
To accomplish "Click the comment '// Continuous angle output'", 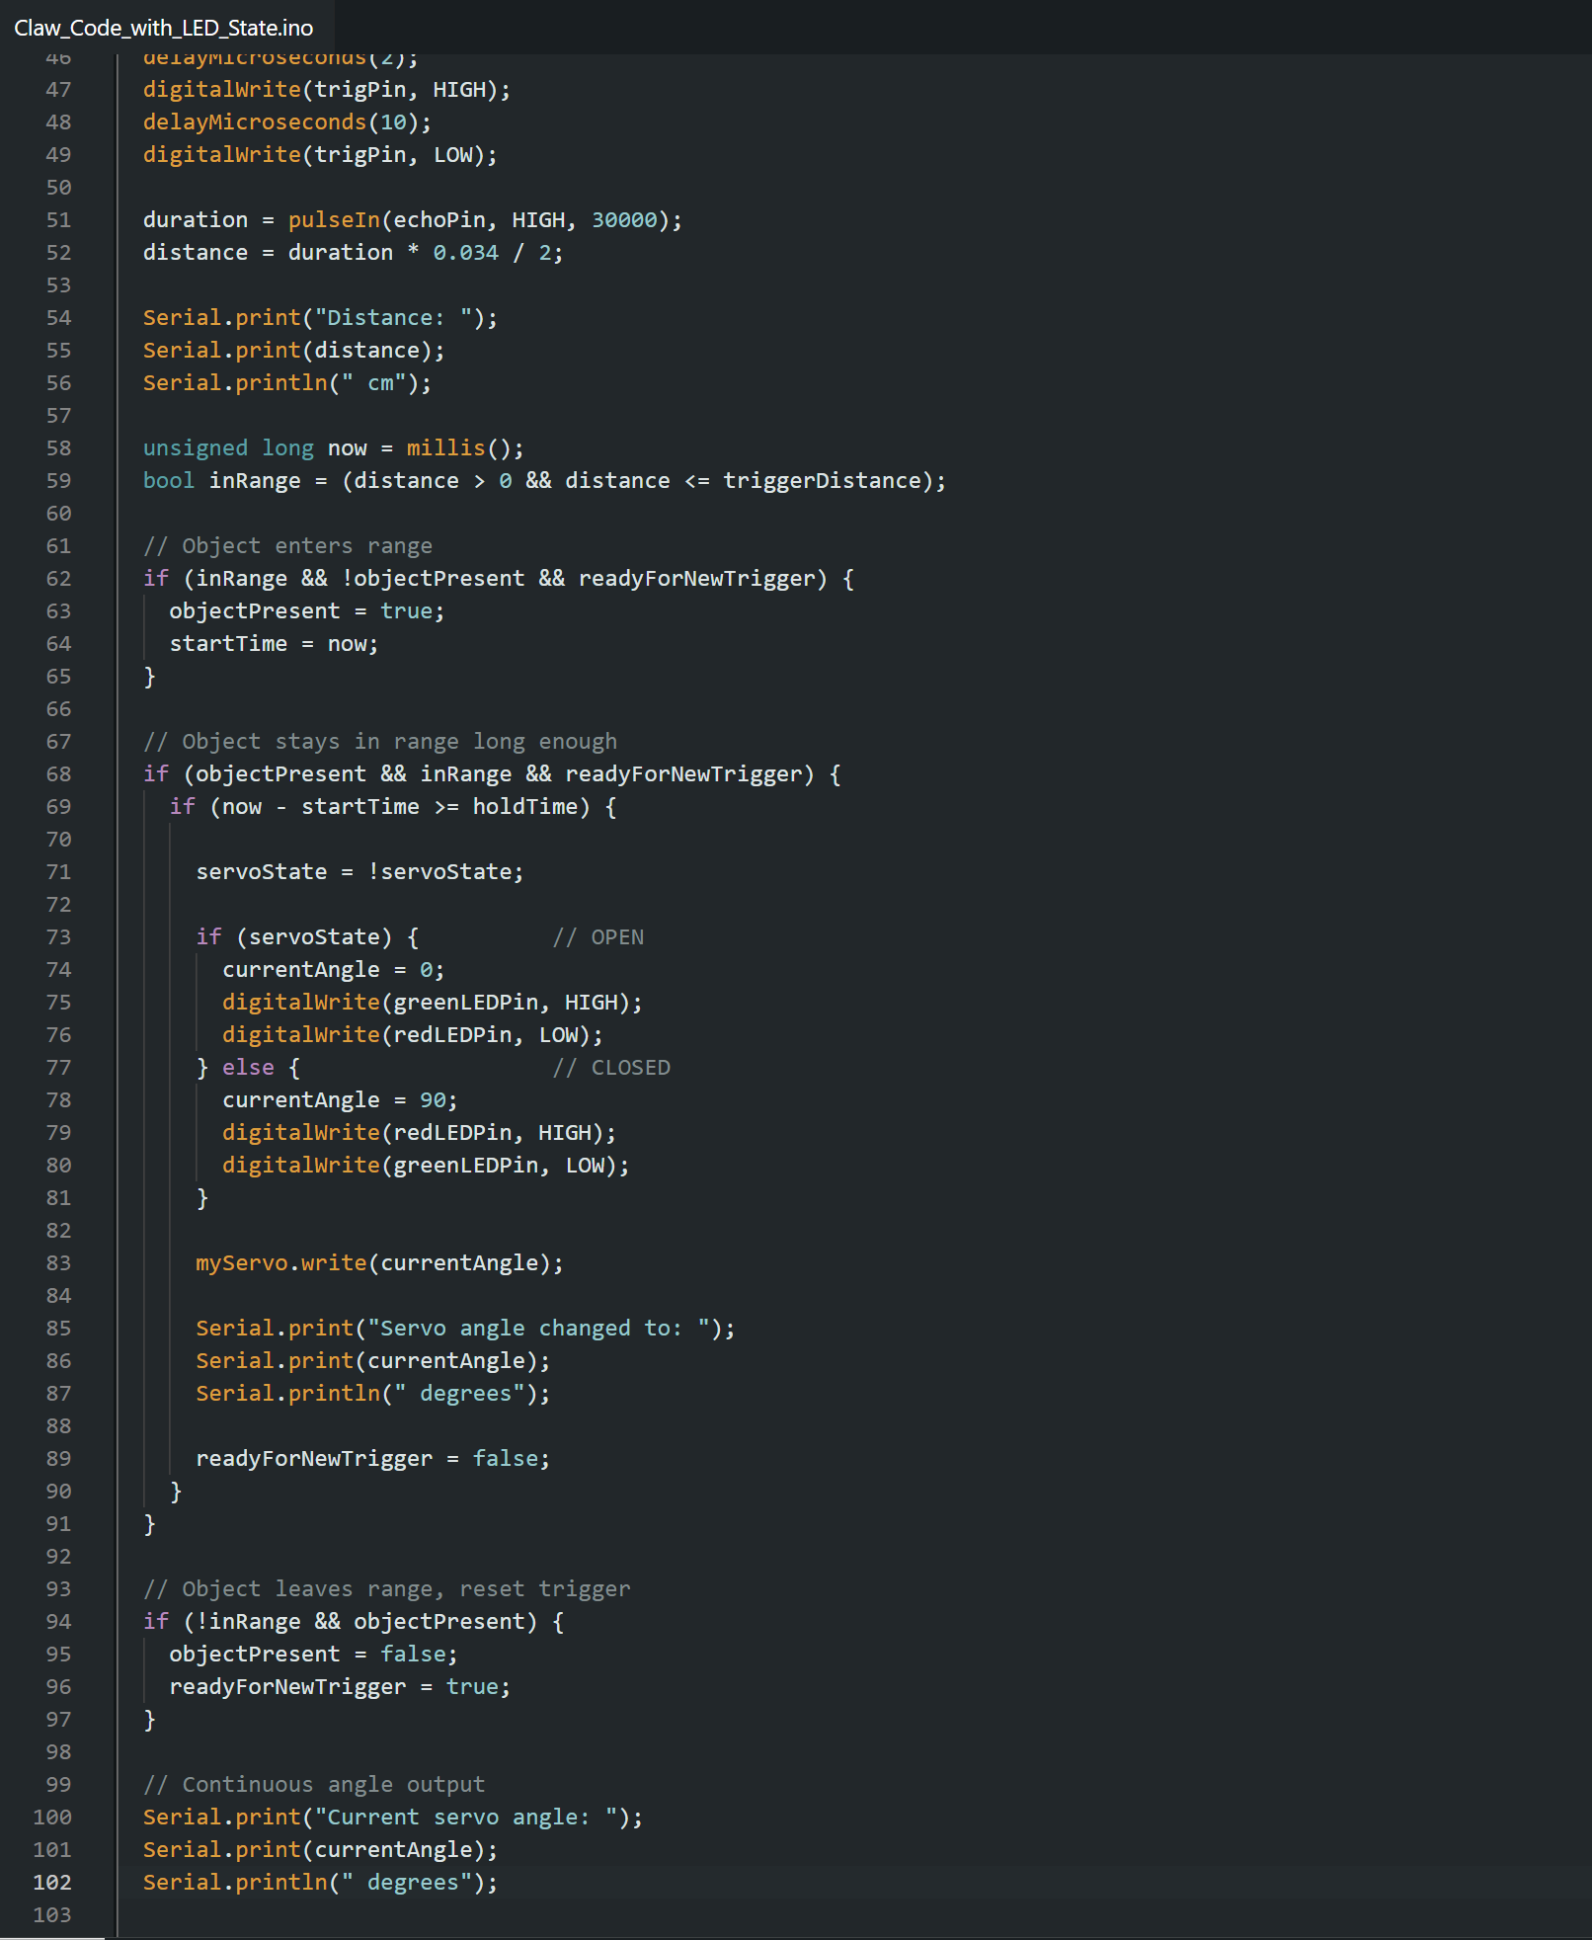I will tap(314, 1785).
